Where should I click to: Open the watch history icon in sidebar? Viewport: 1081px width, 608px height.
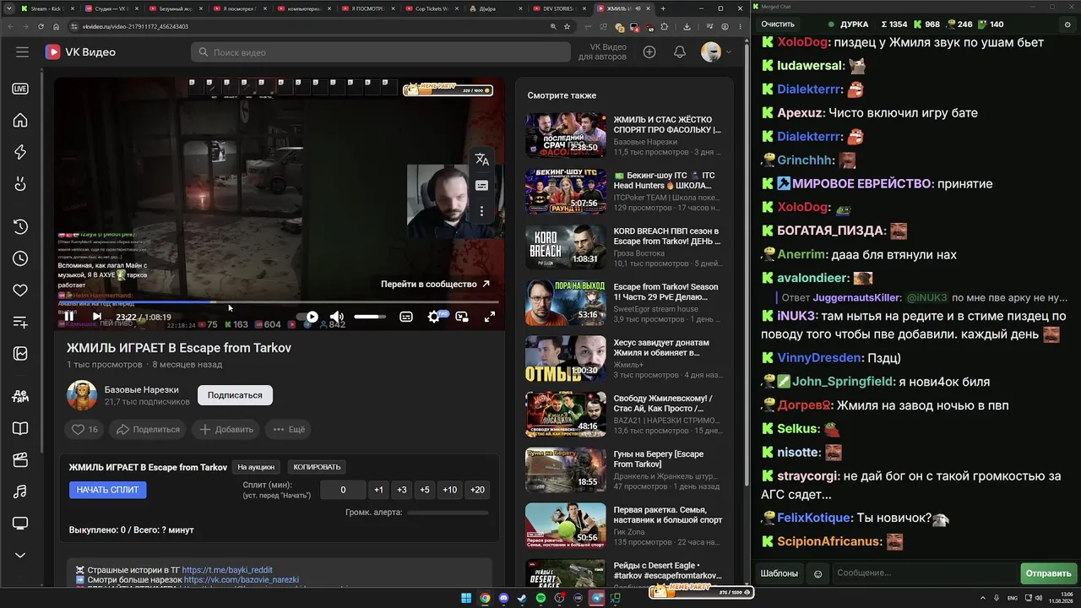tap(20, 226)
